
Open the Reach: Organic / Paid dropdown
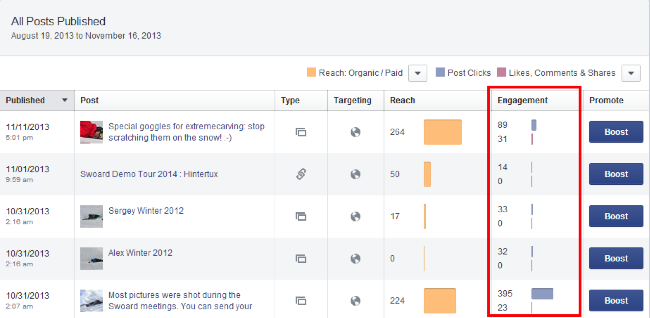(418, 73)
